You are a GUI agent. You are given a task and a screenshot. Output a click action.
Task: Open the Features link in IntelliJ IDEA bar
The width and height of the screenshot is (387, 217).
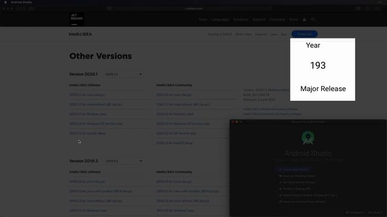tap(261, 34)
